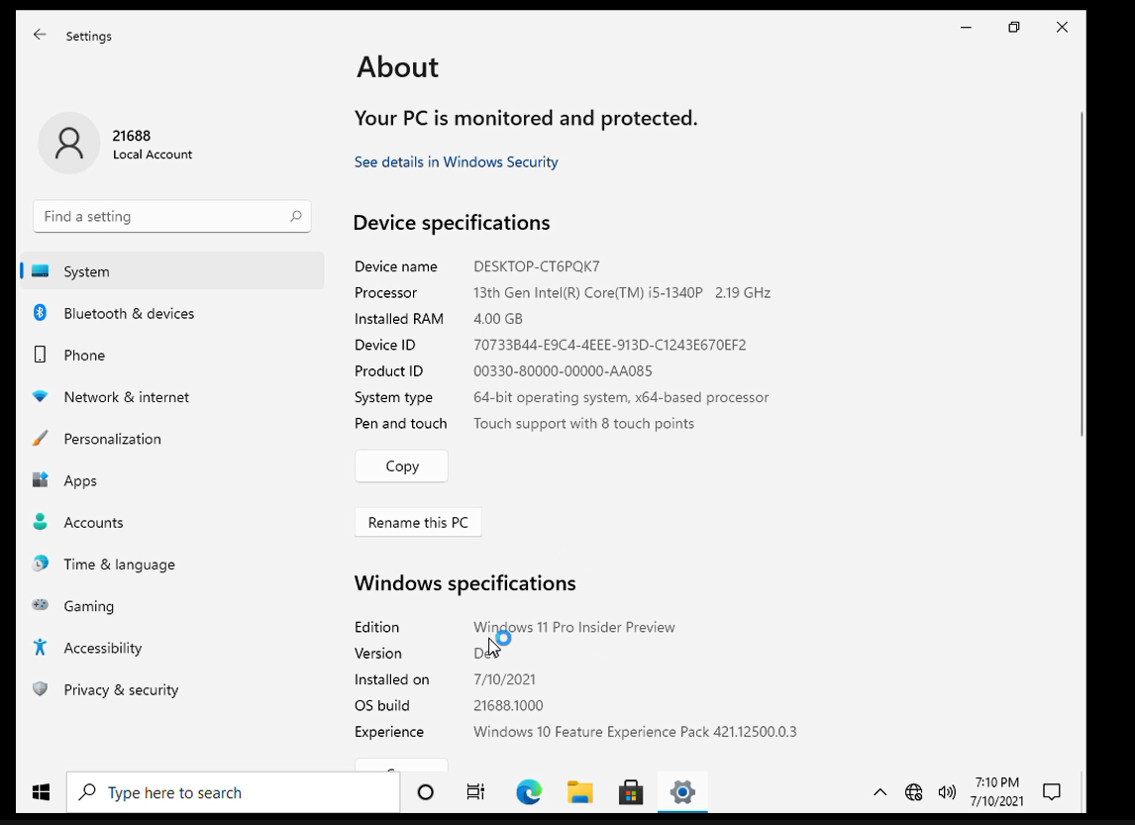The image size is (1135, 825).
Task: Click the search magnifier in Find a setting
Action: (x=295, y=216)
